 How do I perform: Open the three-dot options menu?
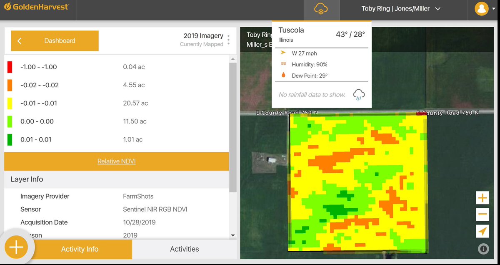[228, 40]
